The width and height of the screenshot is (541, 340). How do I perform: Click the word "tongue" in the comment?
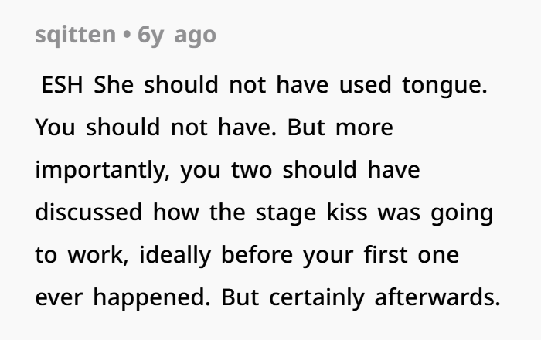[444, 85]
